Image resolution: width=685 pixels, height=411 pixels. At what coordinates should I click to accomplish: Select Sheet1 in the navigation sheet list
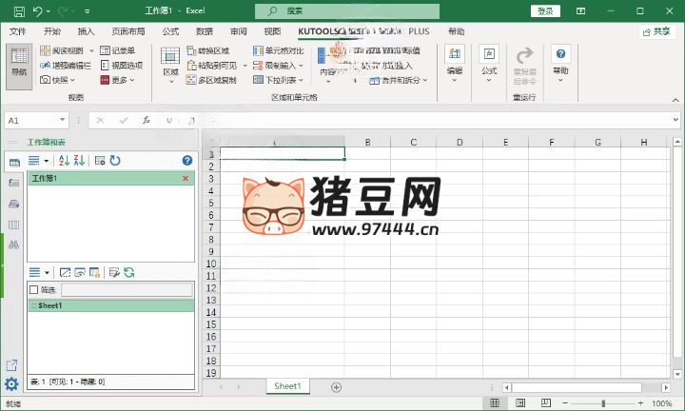[111, 305]
